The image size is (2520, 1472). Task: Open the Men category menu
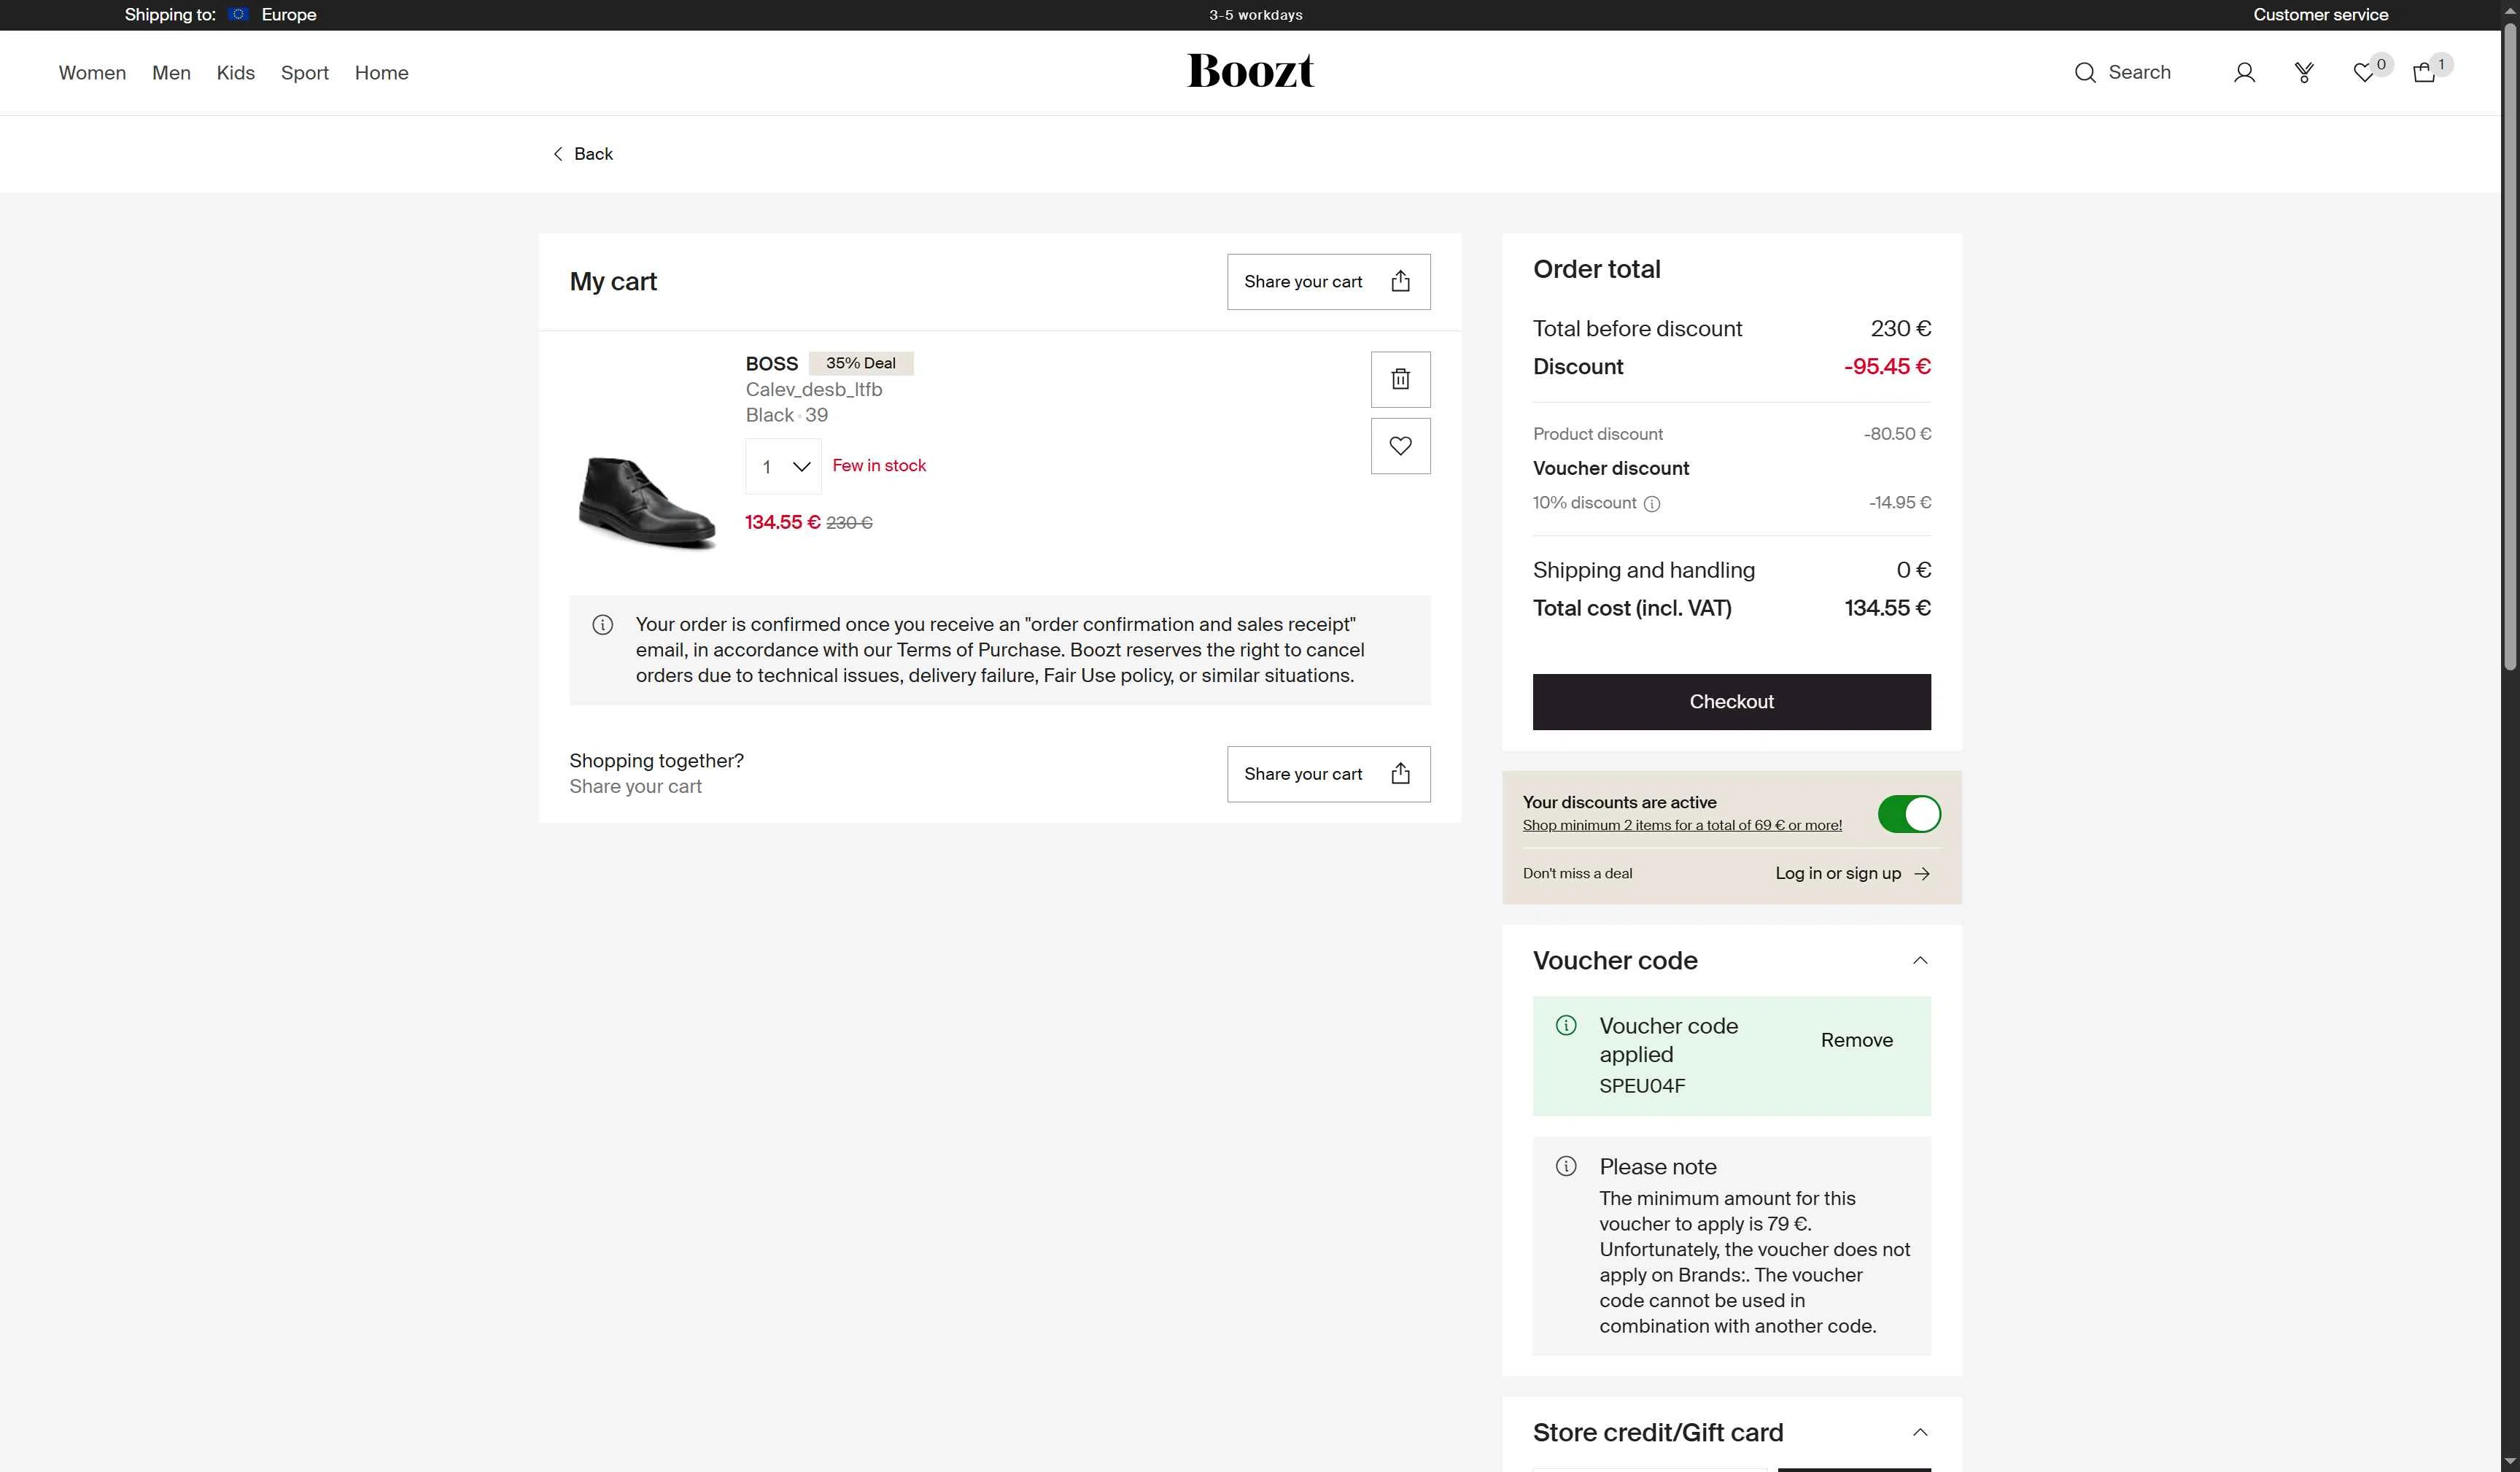[171, 72]
